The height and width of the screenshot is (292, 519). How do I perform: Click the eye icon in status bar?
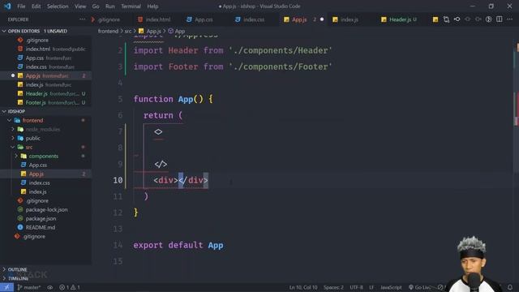click(x=50, y=287)
